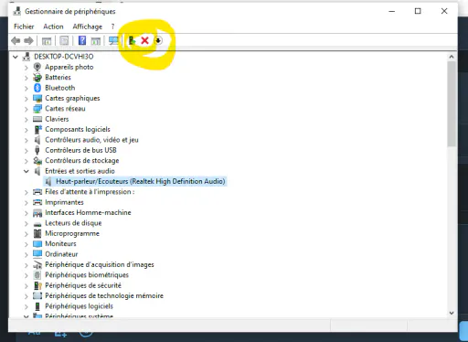Select the Moniteurs label
This screenshot has height=342, width=468.
tap(60, 243)
